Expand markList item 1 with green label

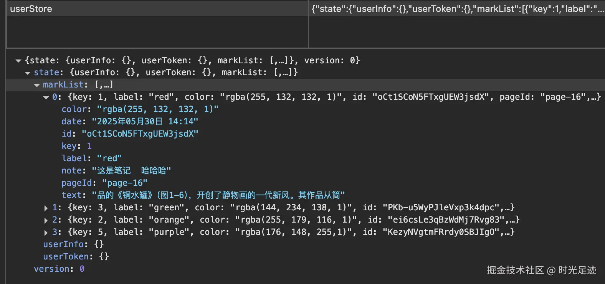(46, 208)
